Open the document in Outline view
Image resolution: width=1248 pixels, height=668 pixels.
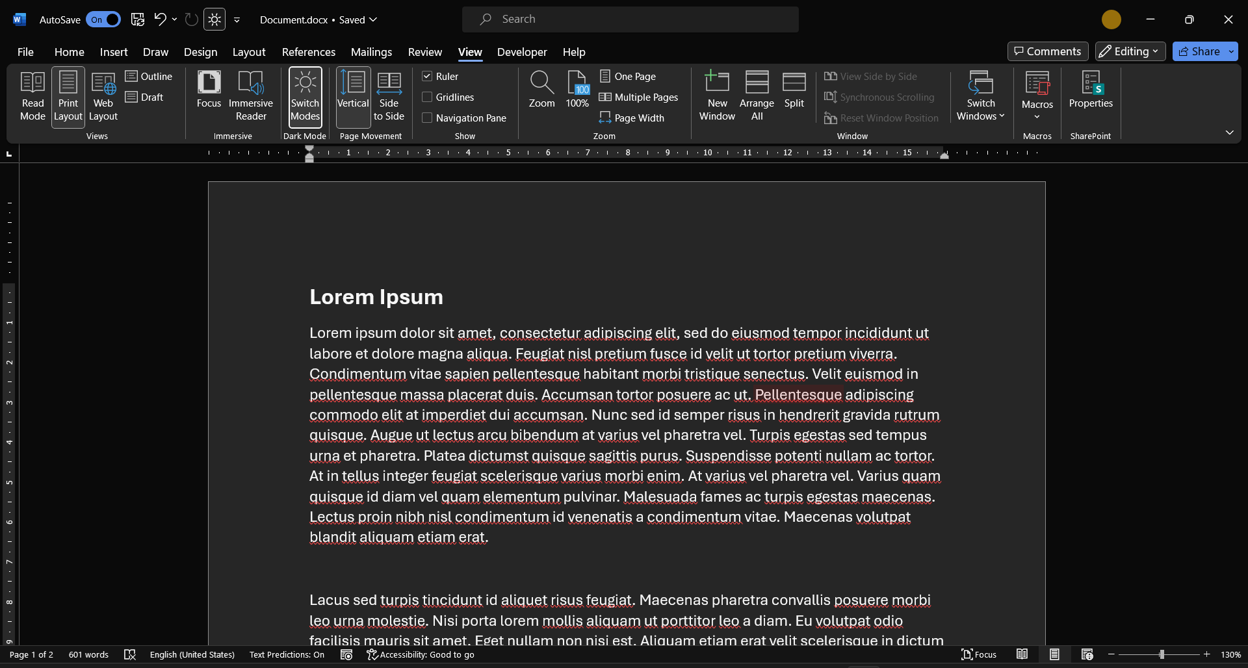tap(150, 76)
